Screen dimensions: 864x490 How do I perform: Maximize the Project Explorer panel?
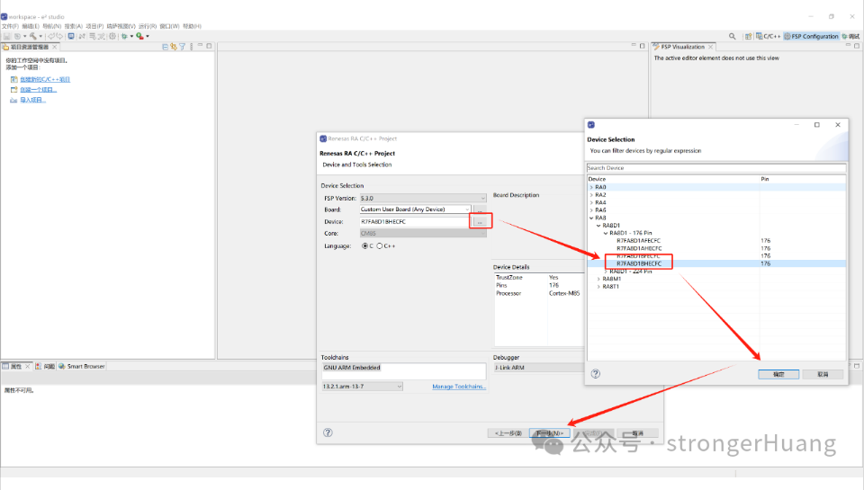(x=210, y=46)
